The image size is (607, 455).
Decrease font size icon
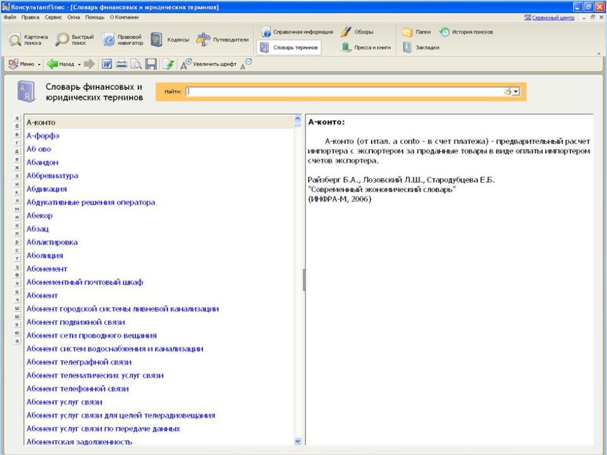[246, 64]
